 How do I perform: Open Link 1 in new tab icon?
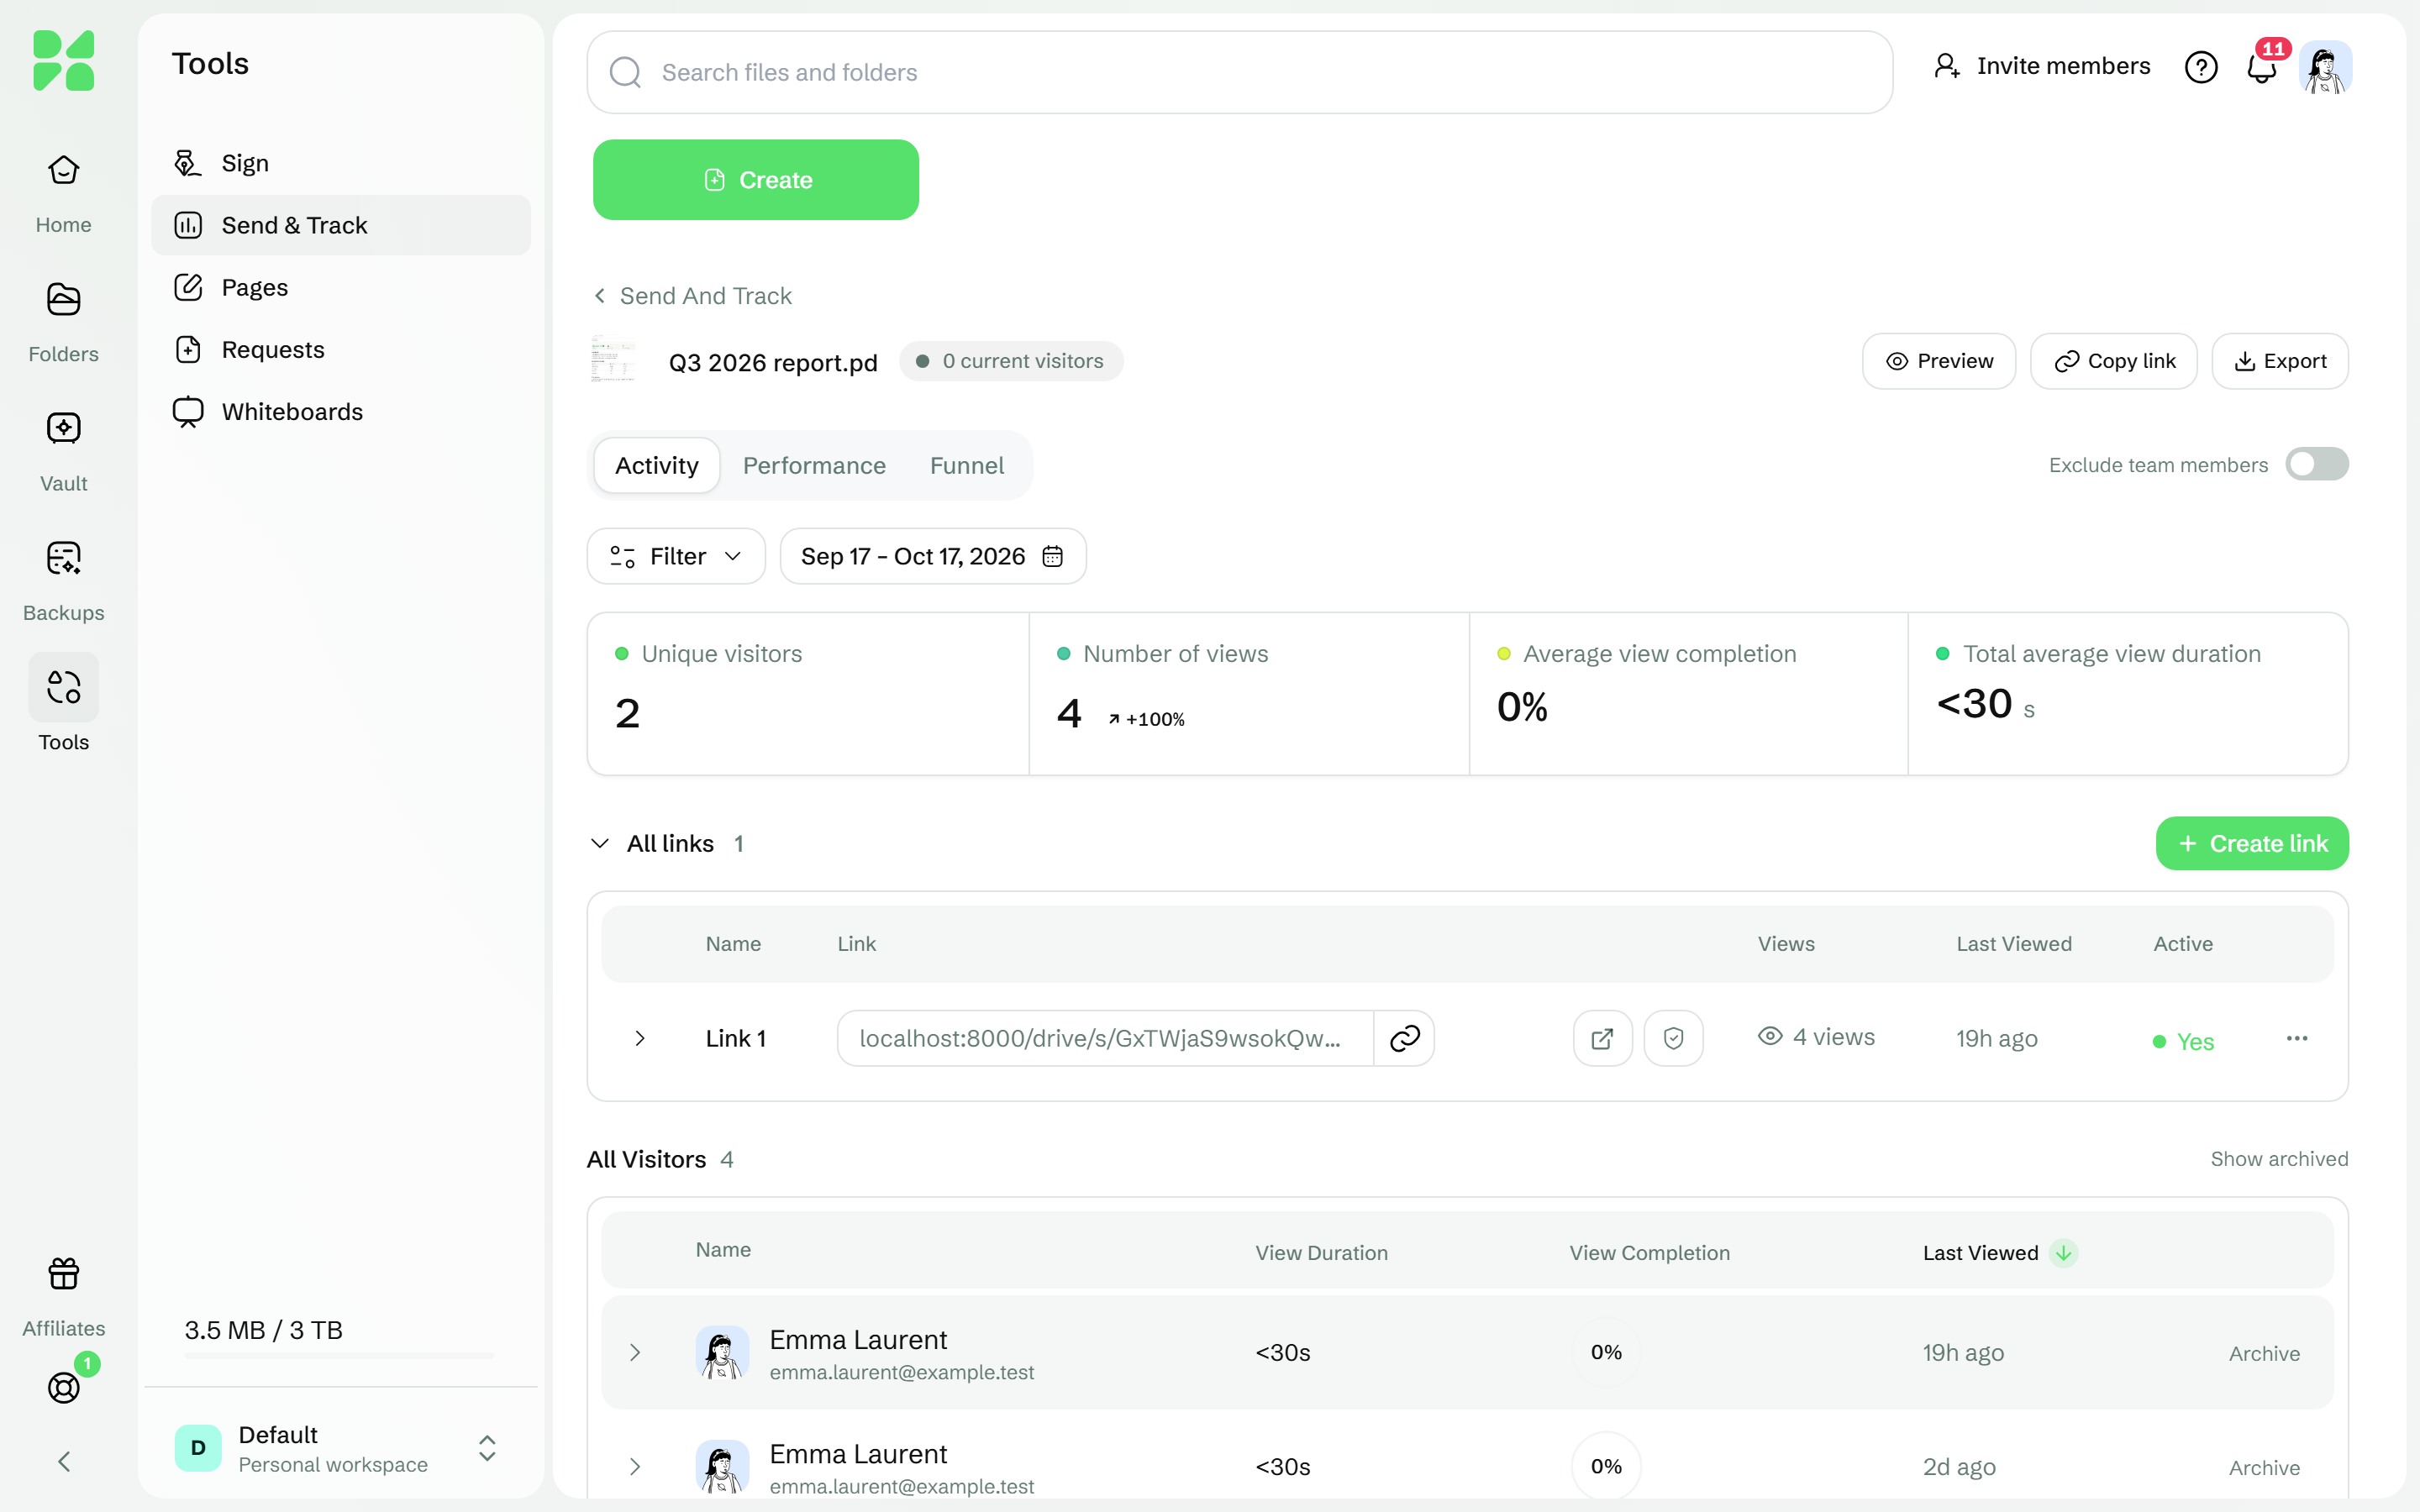click(x=1602, y=1038)
